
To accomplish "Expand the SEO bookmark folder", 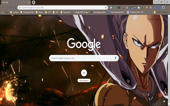I will click(56, 12).
